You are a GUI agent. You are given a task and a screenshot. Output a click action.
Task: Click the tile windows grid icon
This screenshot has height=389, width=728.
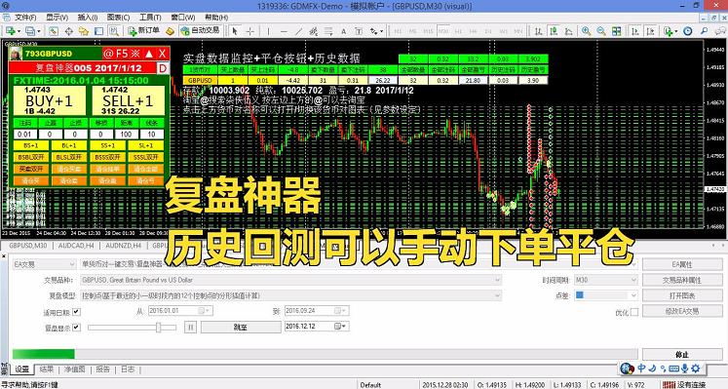coord(616,31)
